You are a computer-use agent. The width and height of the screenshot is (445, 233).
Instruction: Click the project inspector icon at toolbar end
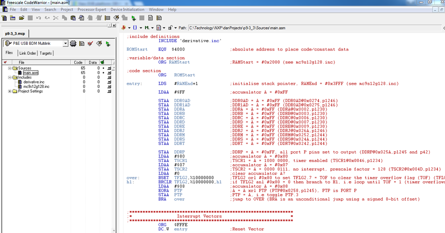159,18
